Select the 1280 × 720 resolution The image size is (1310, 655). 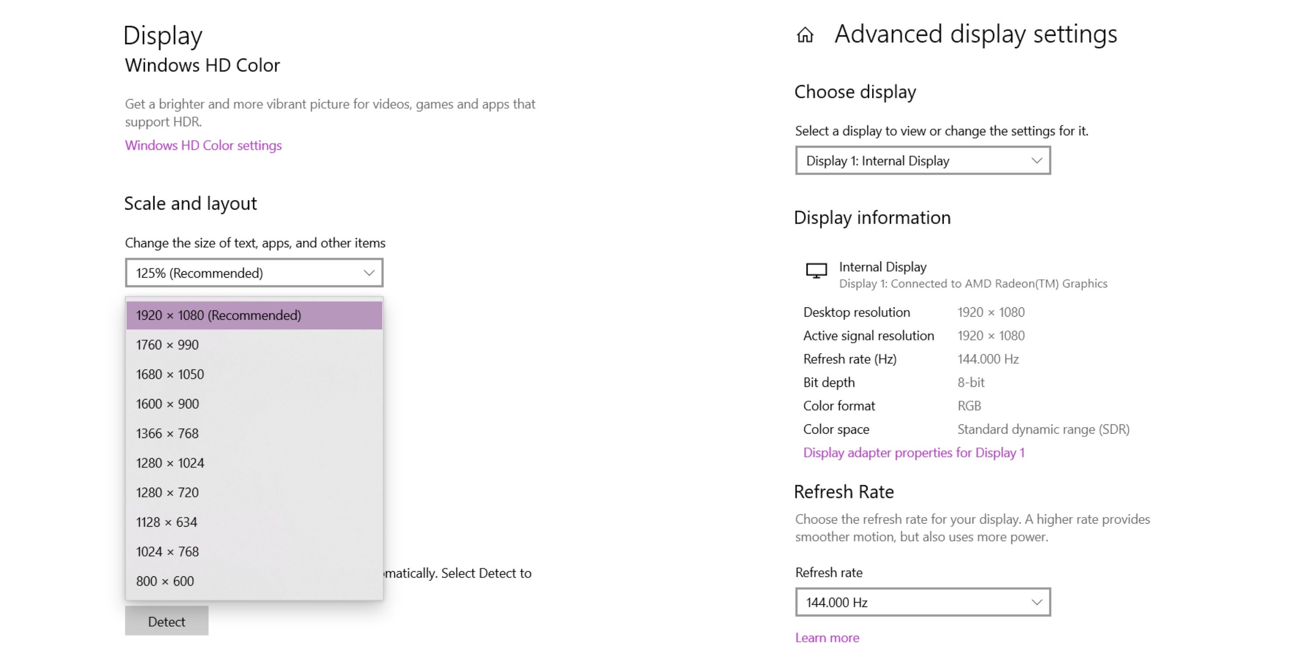[x=254, y=492]
